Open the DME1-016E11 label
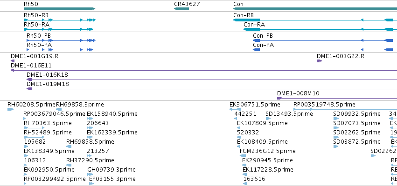Image resolution: width=397 pixels, height=186 pixels. click(x=31, y=66)
